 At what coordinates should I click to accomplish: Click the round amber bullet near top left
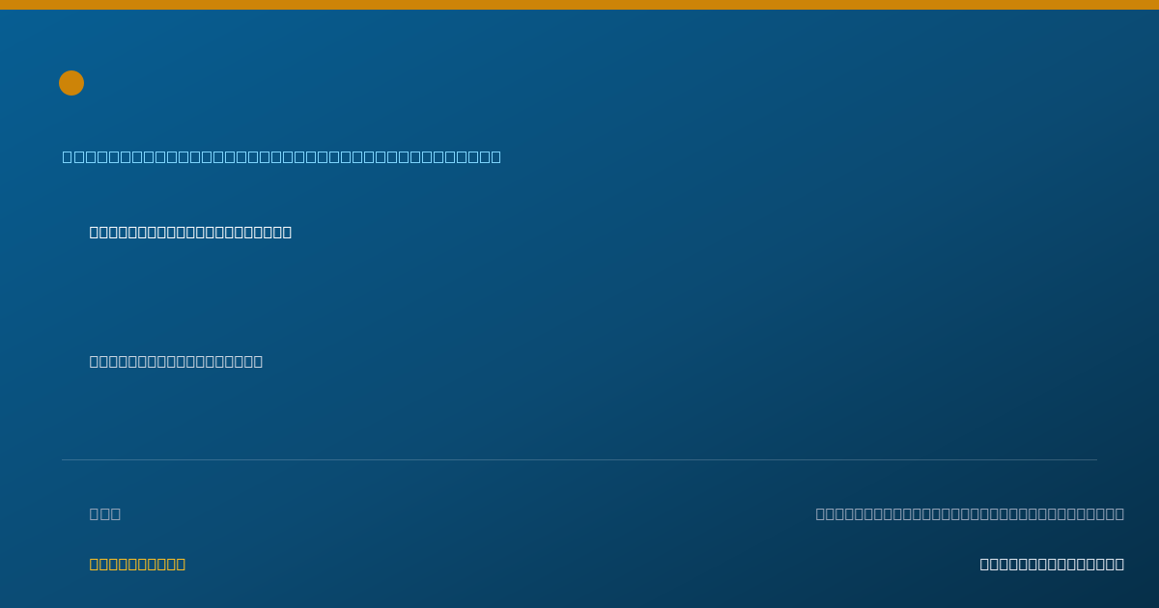(x=71, y=83)
